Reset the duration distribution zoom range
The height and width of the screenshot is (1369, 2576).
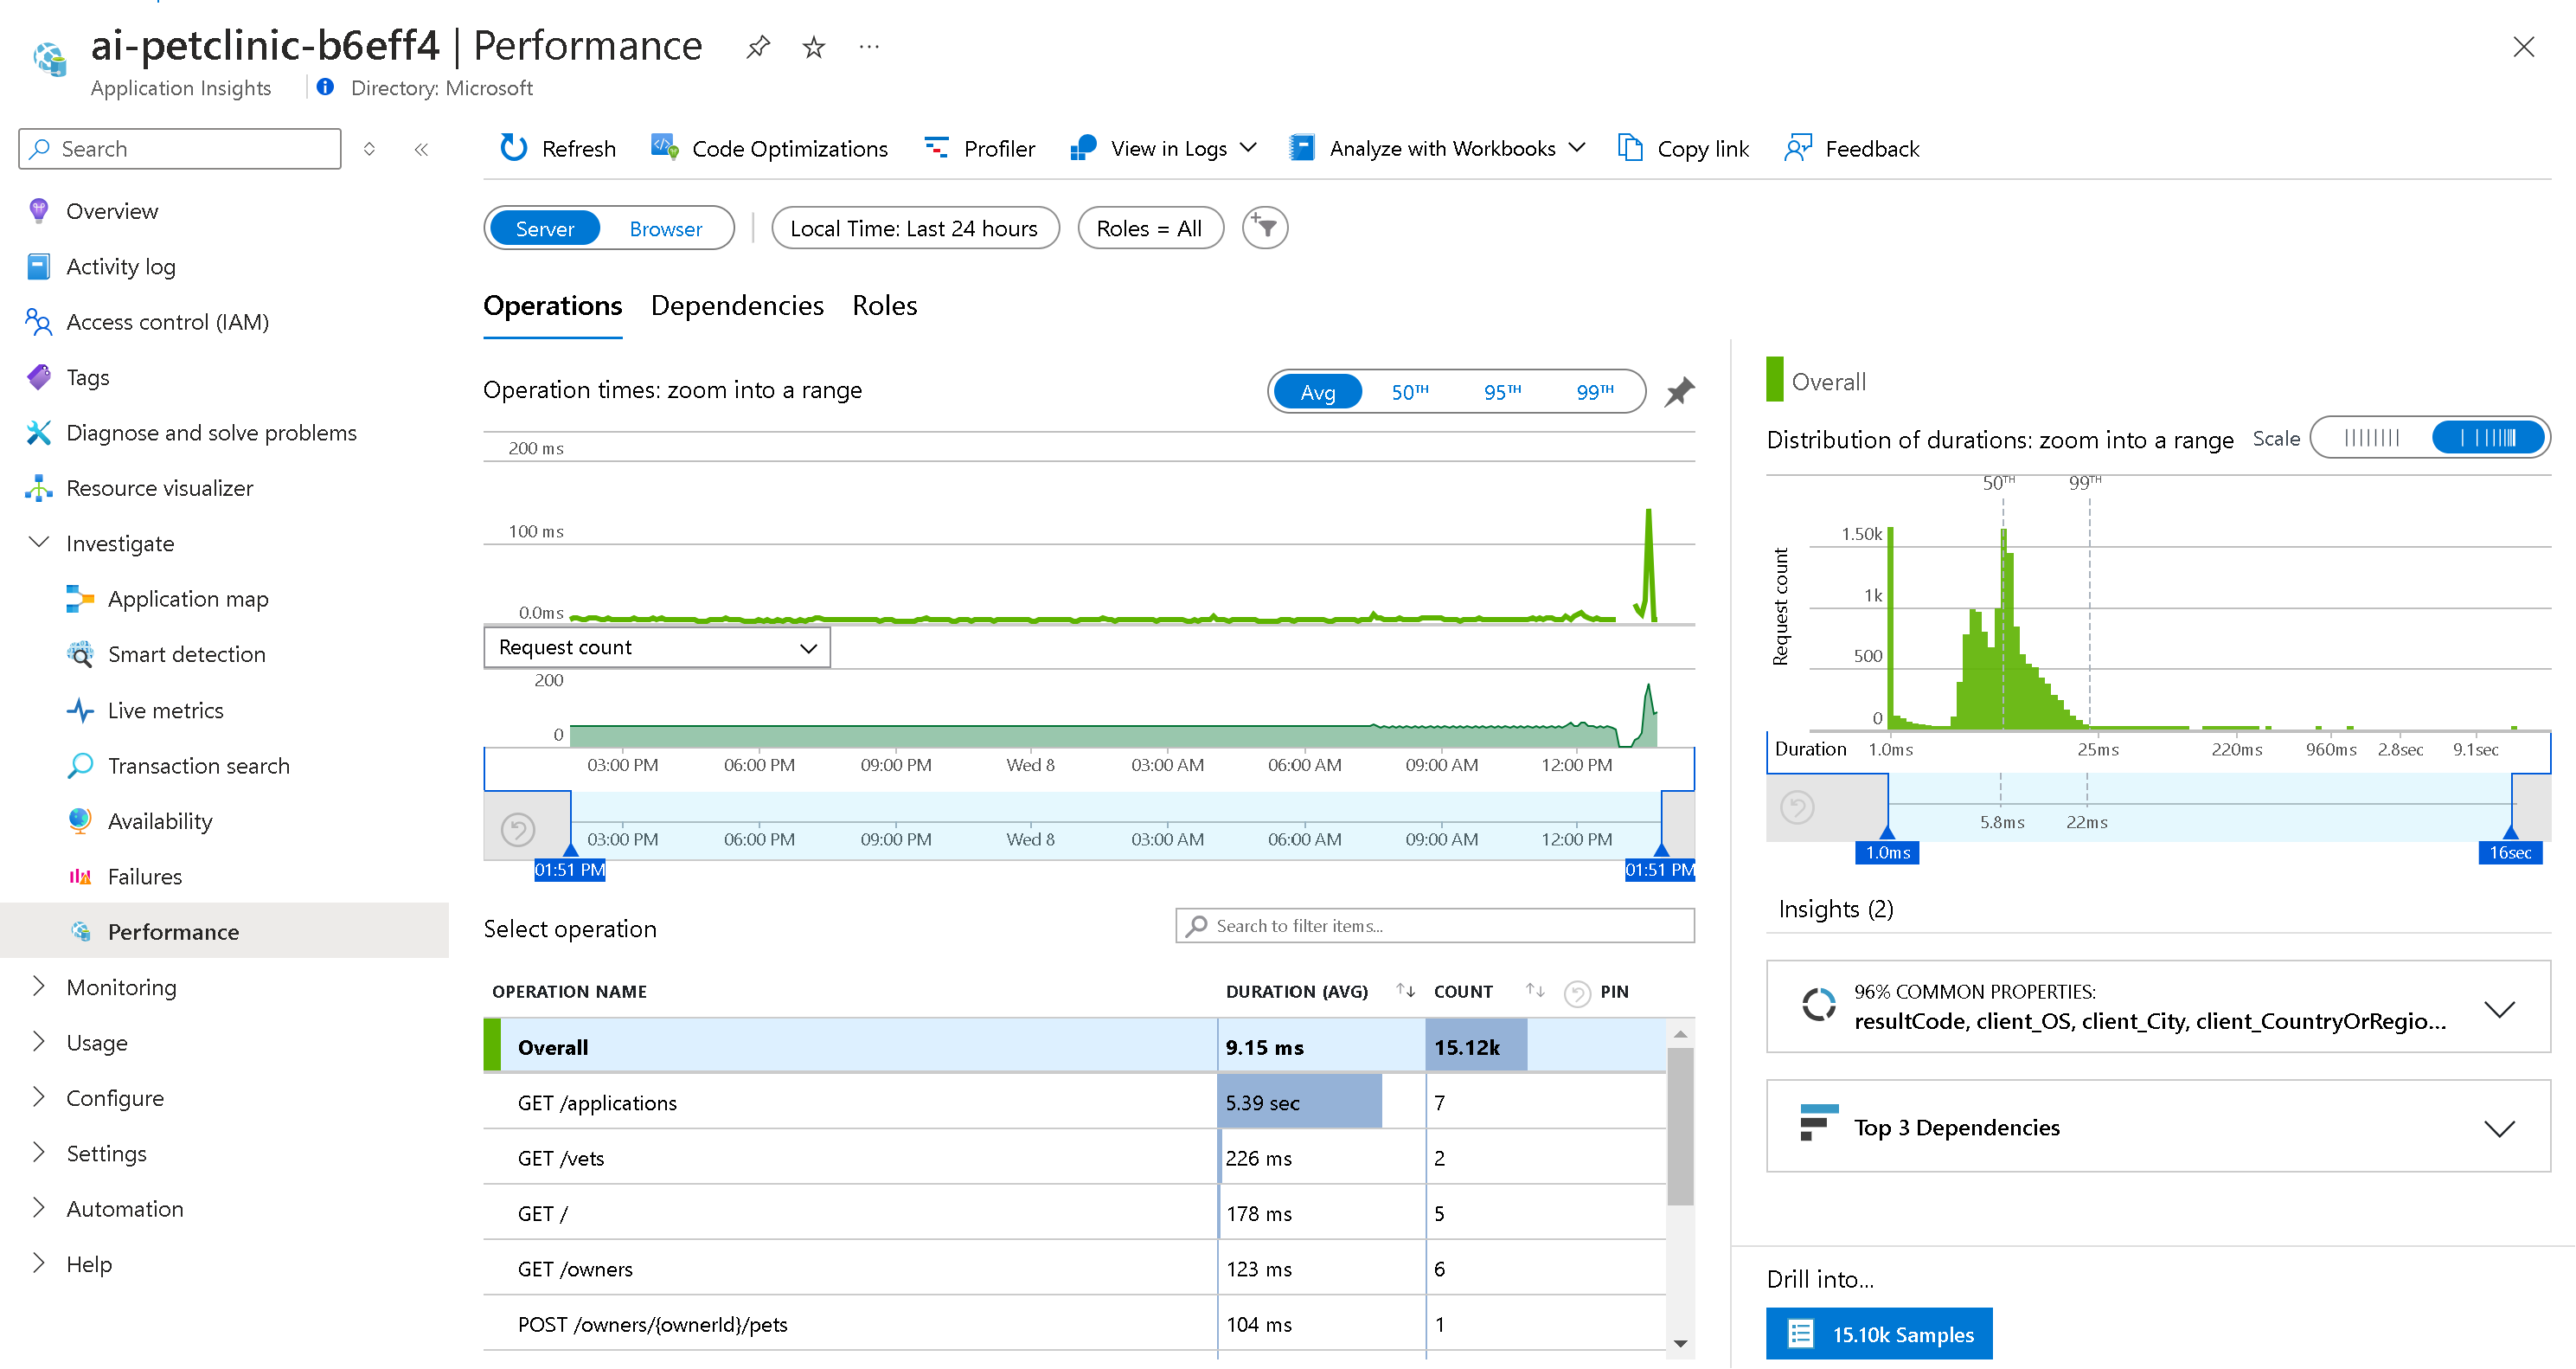1797,807
